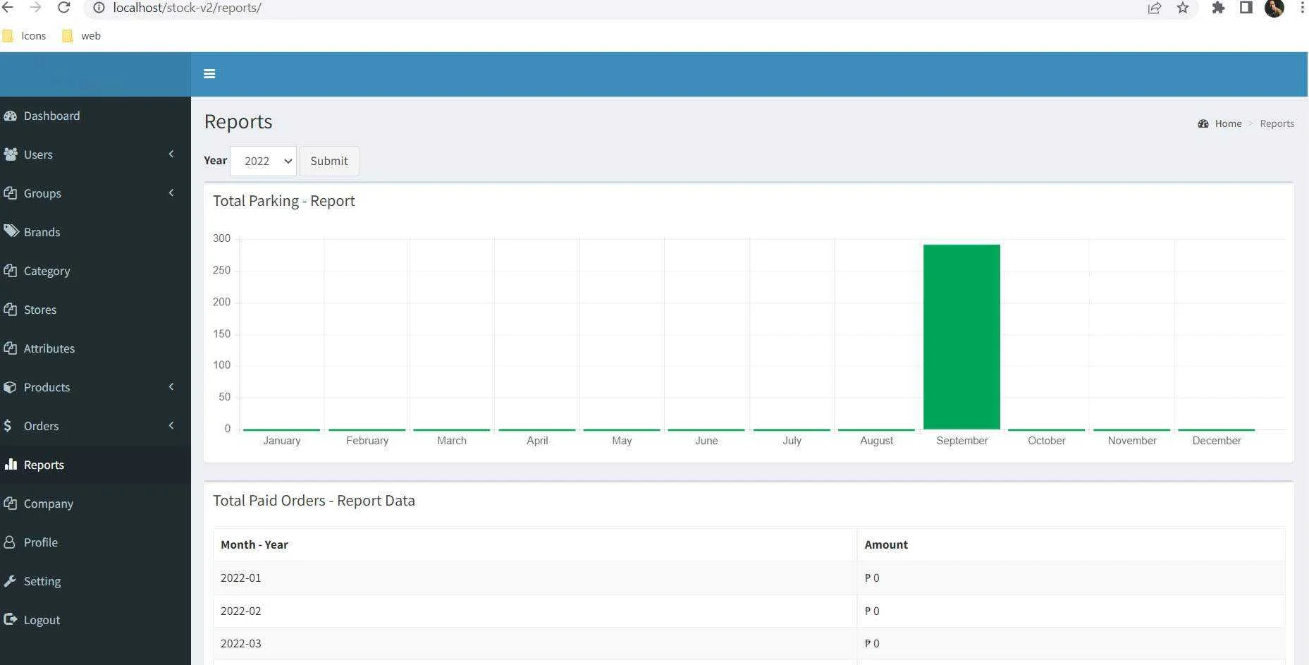Click the Attributes sidebar icon
Viewport: 1309px width, 665px height.
click(x=10, y=348)
